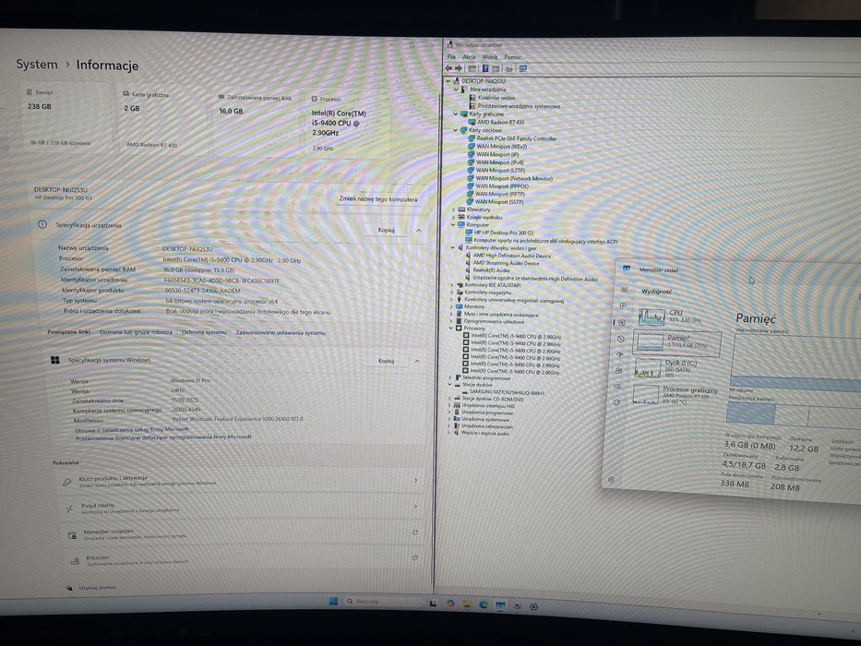Open the Copilot icon on taskbar

point(451,604)
